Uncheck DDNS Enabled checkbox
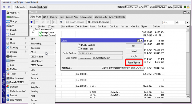 coord(79,45)
